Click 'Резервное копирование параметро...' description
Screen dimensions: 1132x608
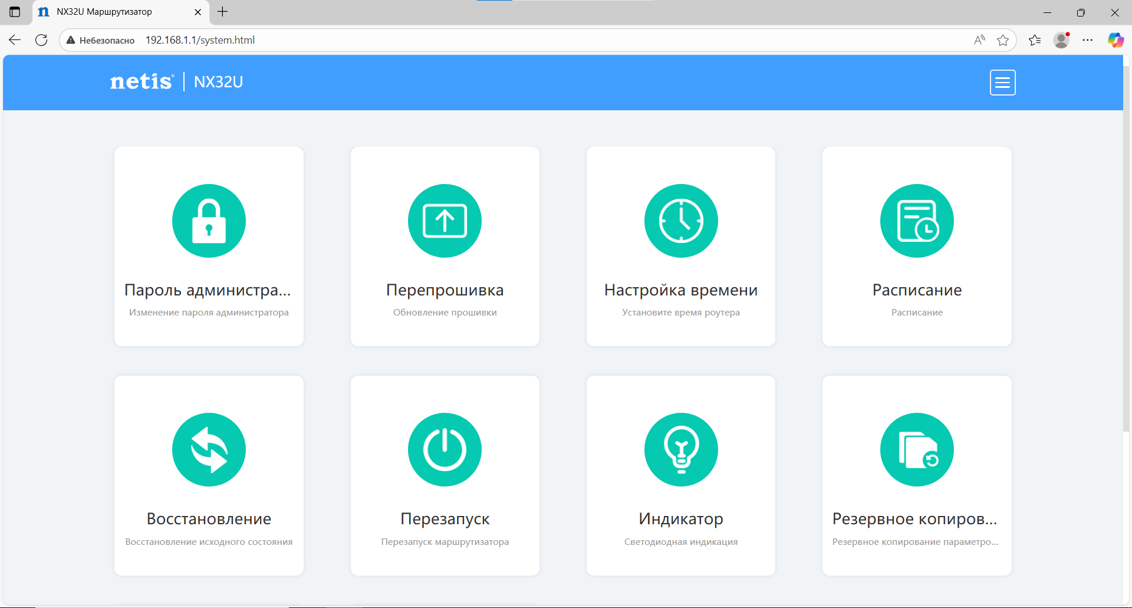(915, 541)
